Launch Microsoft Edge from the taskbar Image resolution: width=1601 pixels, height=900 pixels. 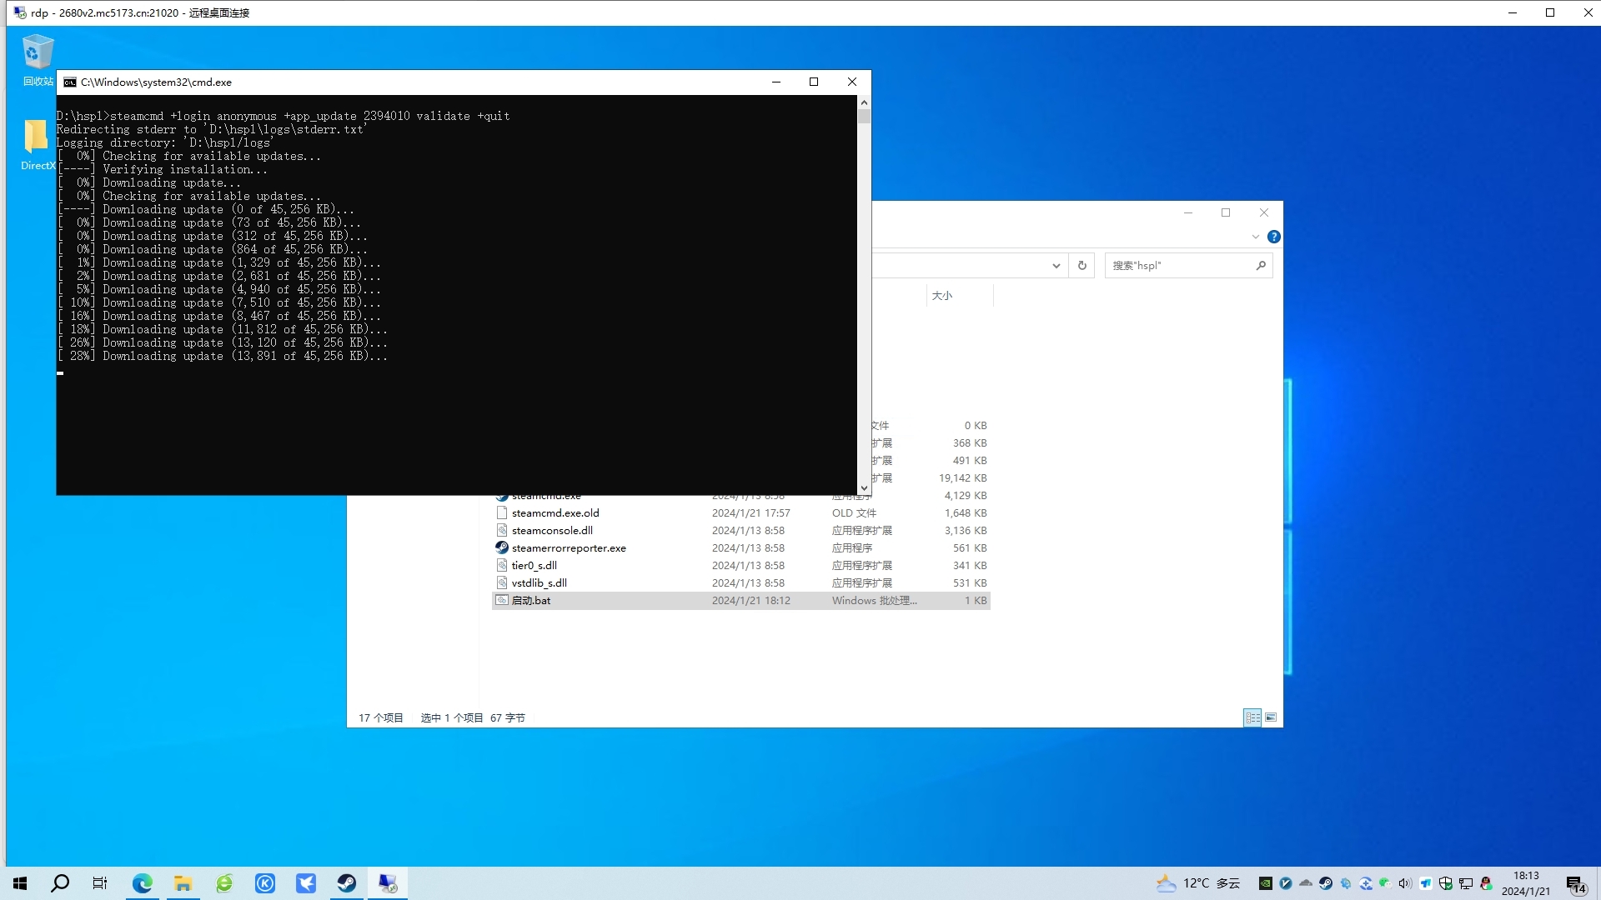pyautogui.click(x=143, y=883)
